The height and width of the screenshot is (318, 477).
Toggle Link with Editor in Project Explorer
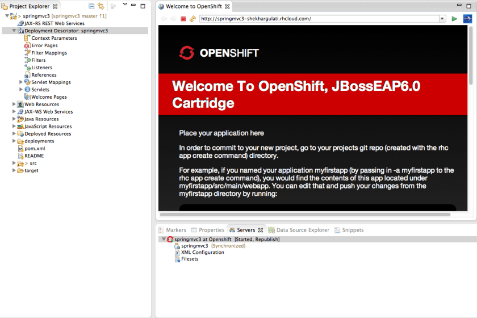[x=101, y=6]
